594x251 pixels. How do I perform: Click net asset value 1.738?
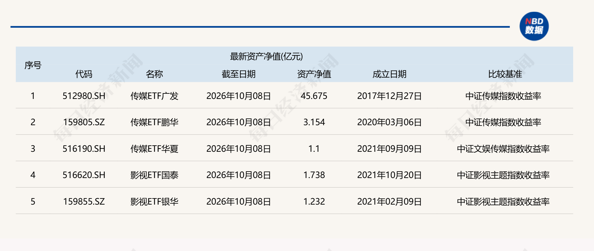pyautogui.click(x=314, y=175)
